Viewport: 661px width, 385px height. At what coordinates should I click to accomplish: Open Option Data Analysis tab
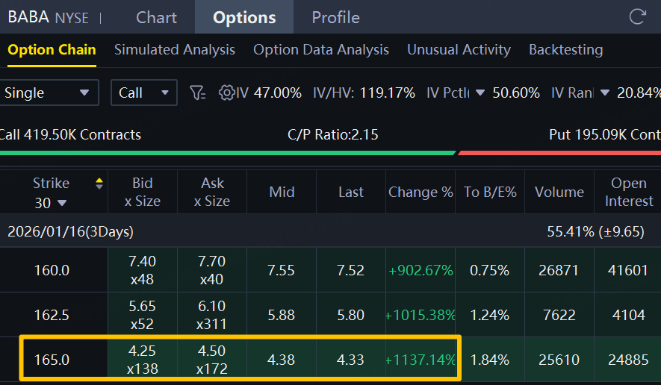click(321, 50)
